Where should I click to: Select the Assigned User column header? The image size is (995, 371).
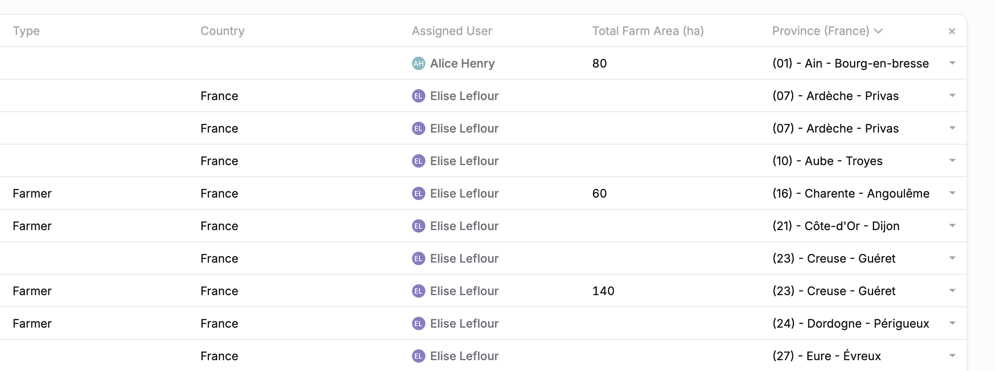(452, 31)
